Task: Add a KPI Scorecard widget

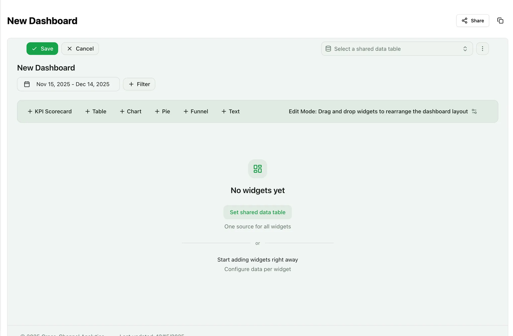Action: point(50,111)
